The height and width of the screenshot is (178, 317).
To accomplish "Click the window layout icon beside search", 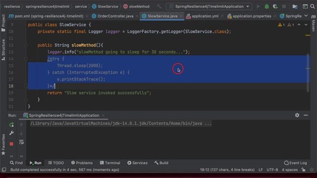I will [305, 6].
